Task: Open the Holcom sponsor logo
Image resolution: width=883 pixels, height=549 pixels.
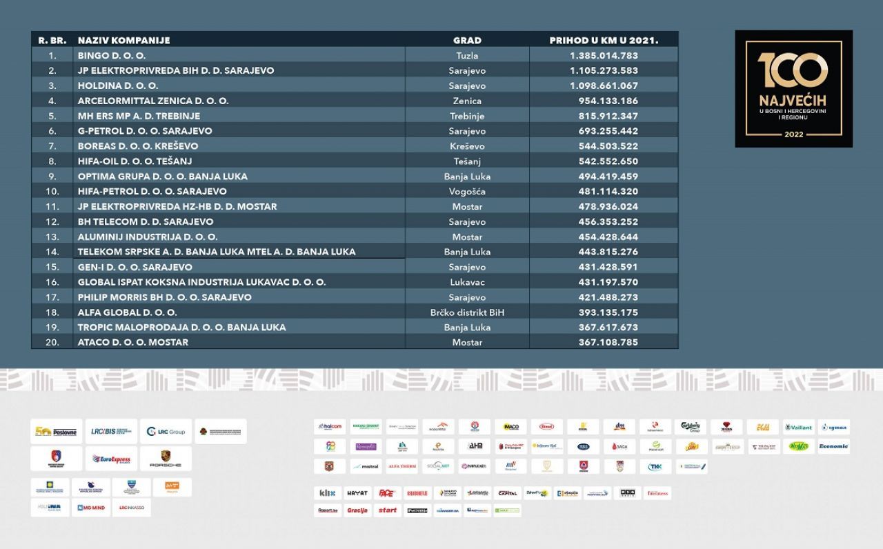Action: (x=330, y=427)
